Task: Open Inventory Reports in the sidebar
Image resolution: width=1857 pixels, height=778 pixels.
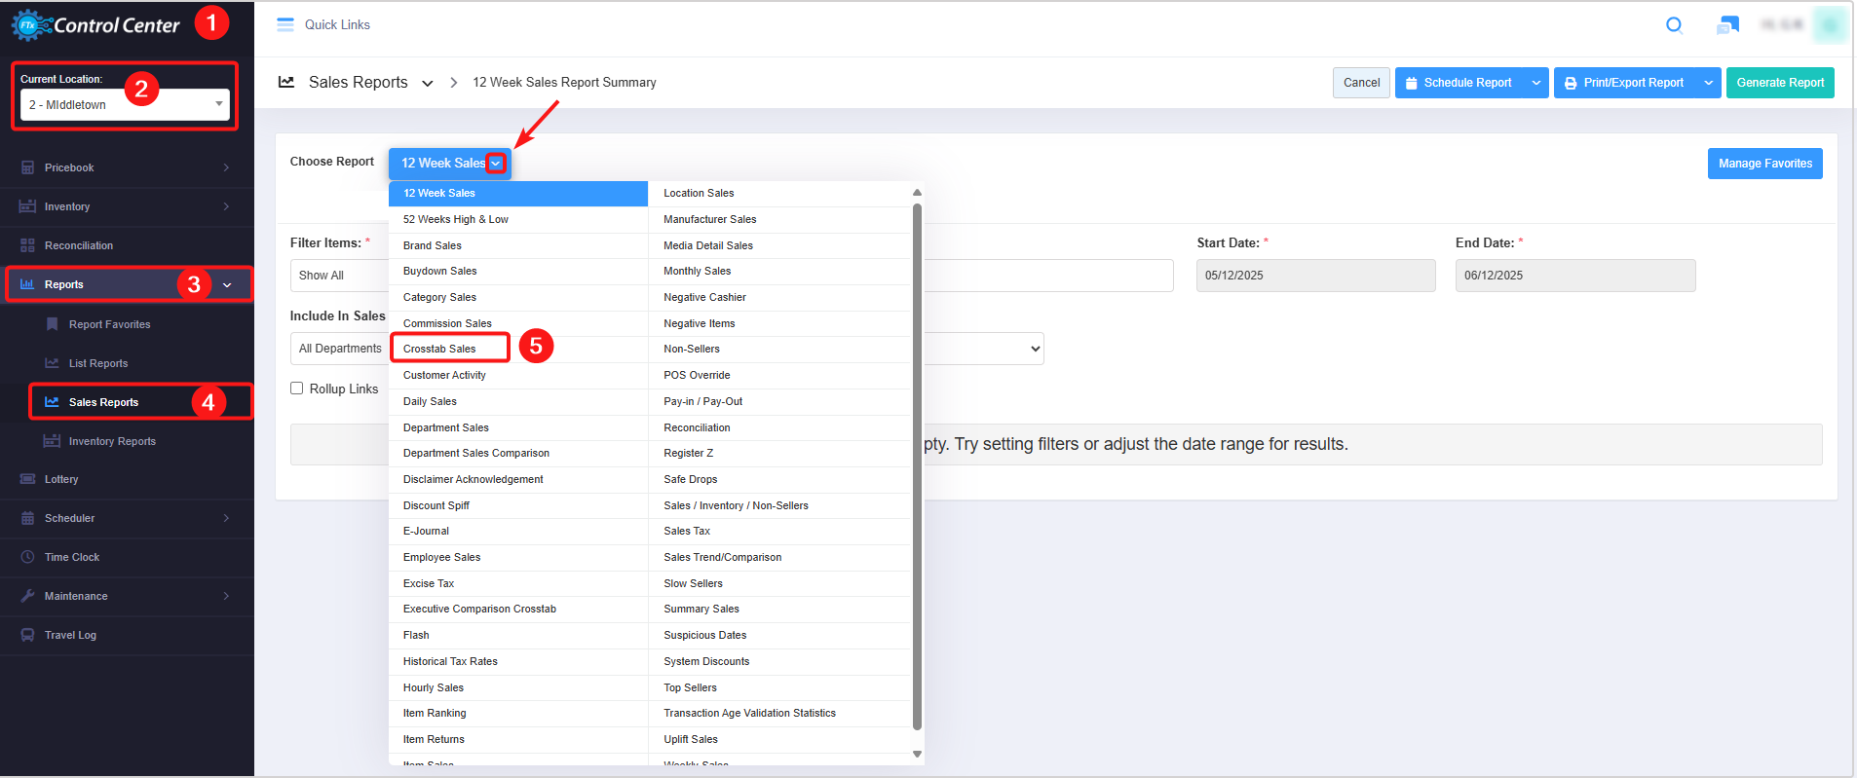Action: 112,441
